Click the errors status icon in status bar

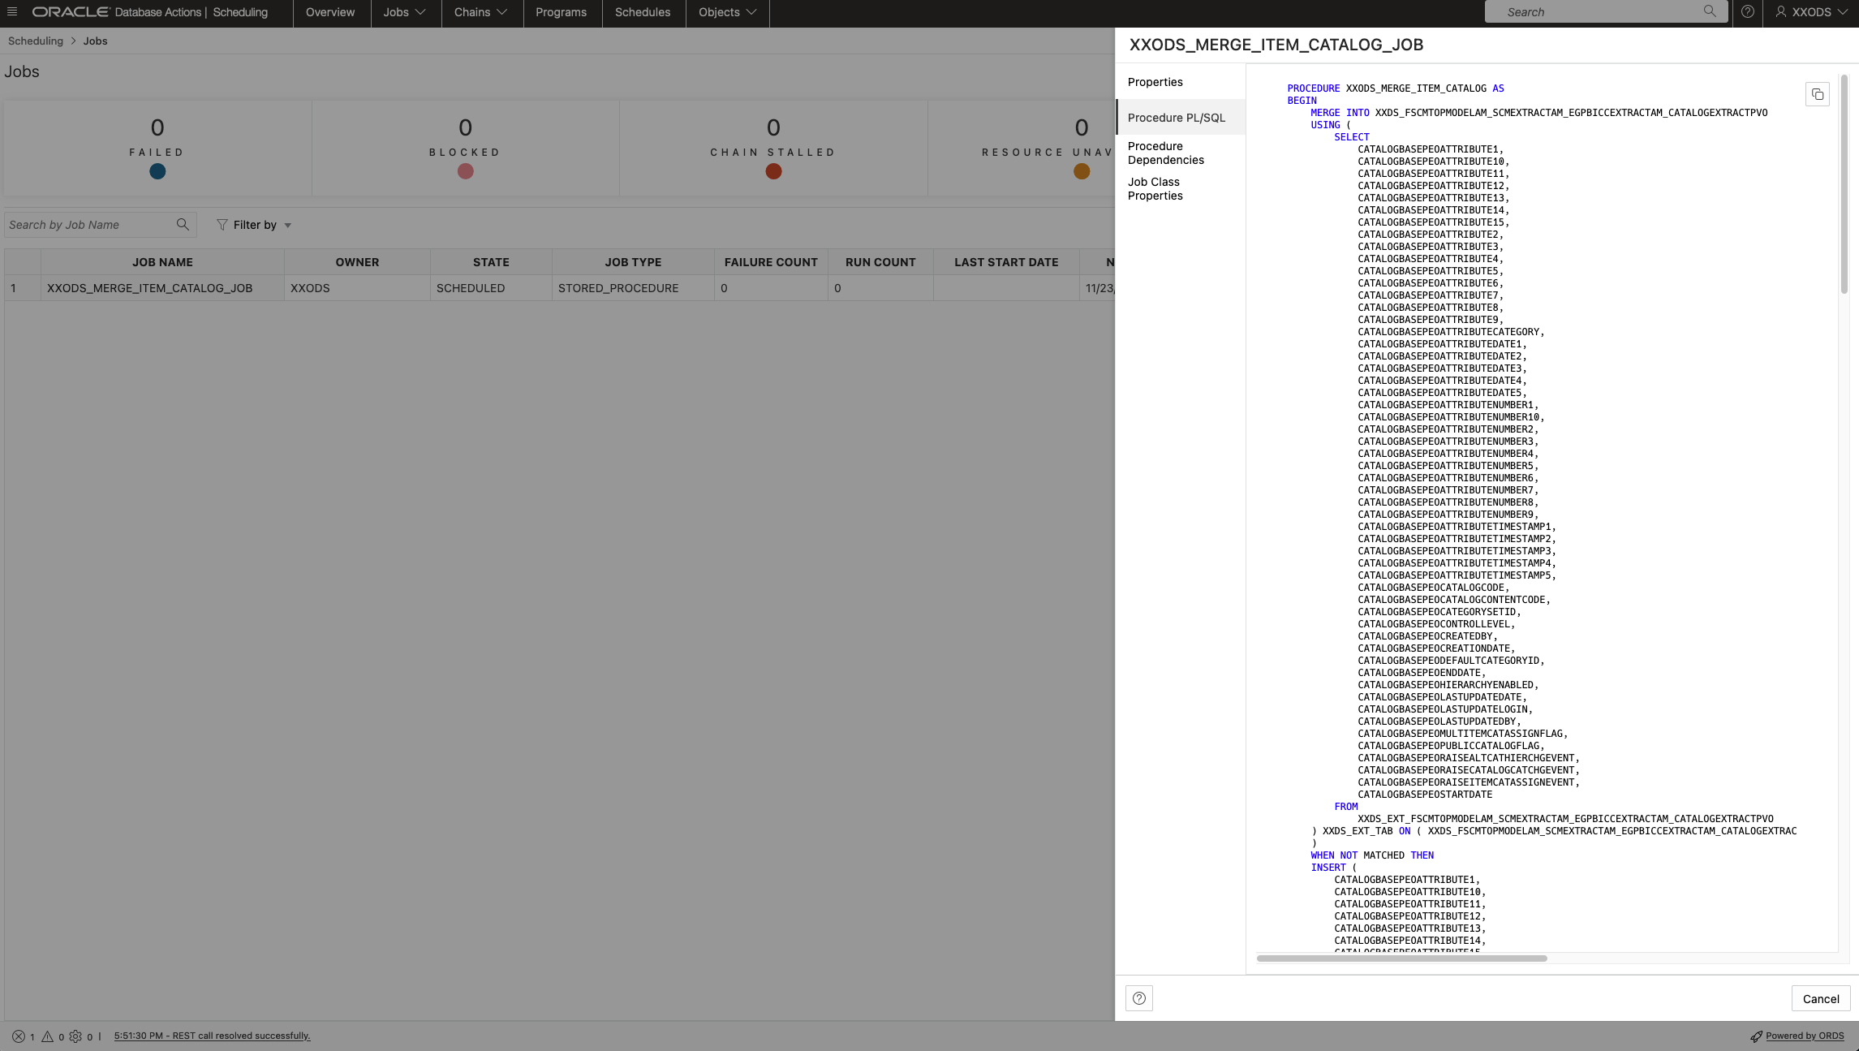click(x=18, y=1036)
